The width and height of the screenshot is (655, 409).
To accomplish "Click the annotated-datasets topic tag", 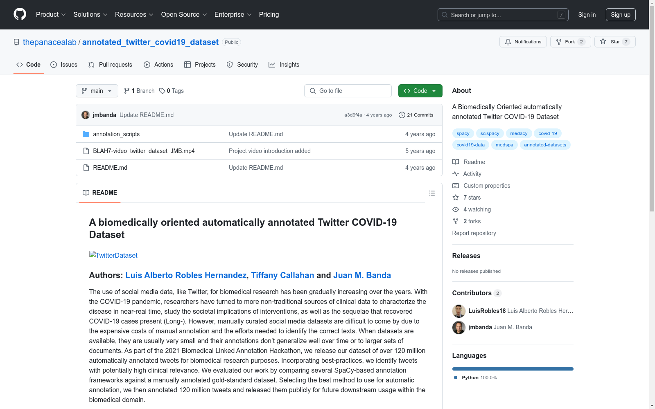I will (545, 145).
